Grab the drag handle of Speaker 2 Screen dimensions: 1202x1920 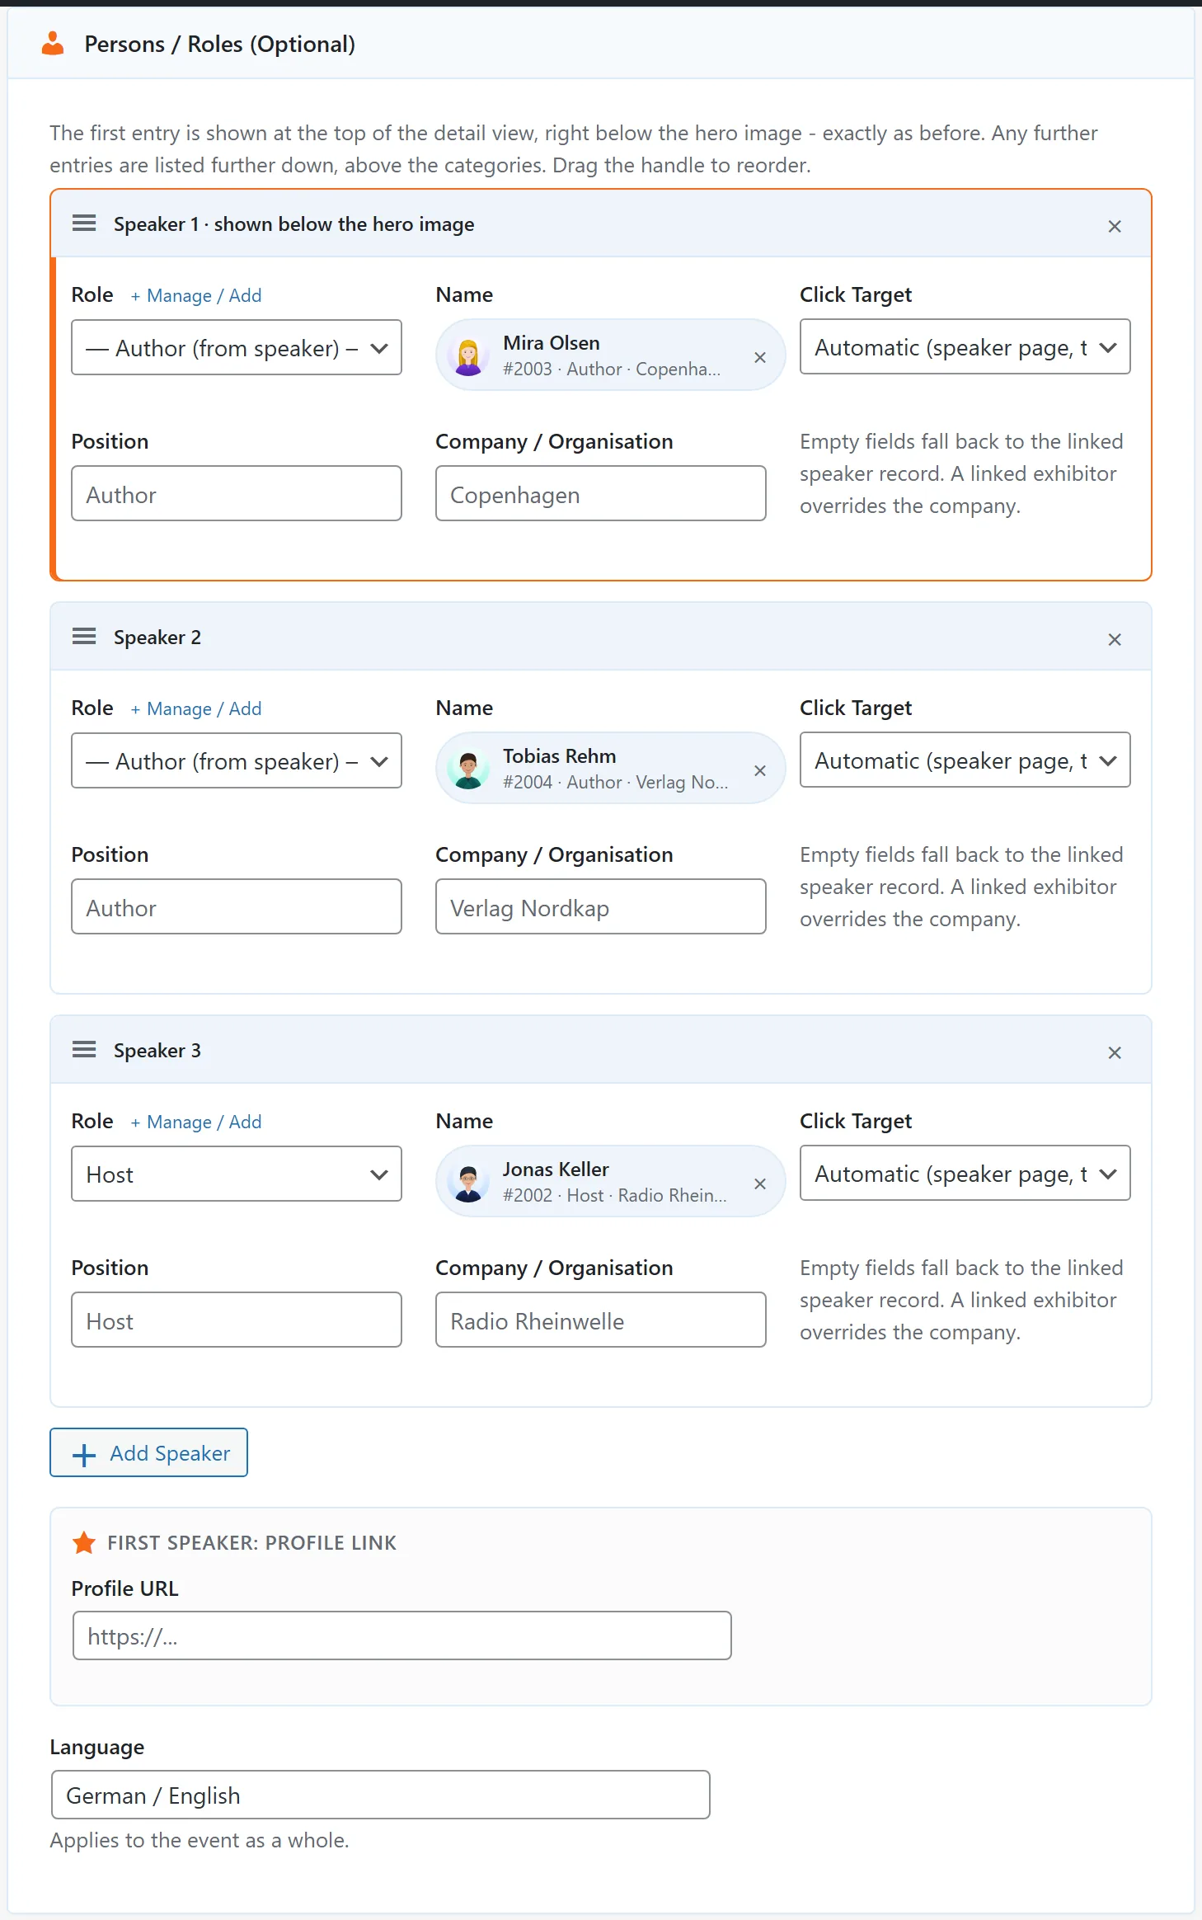[84, 637]
